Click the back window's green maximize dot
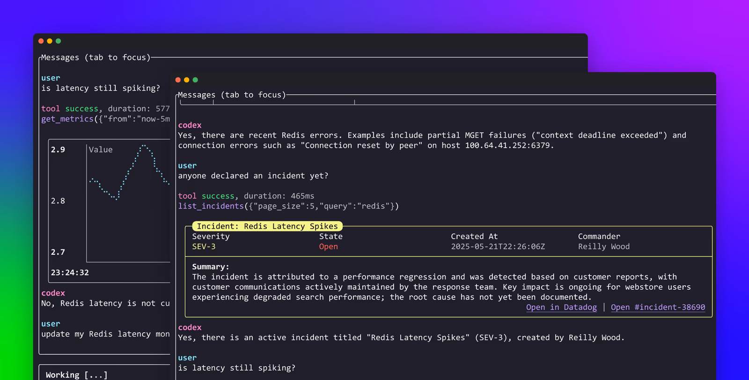Image resolution: width=749 pixels, height=380 pixels. pos(59,41)
